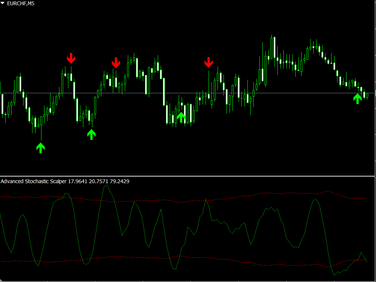The width and height of the screenshot is (376, 282).
Task: Click the rightmost green buy arrow
Action: pyautogui.click(x=357, y=98)
